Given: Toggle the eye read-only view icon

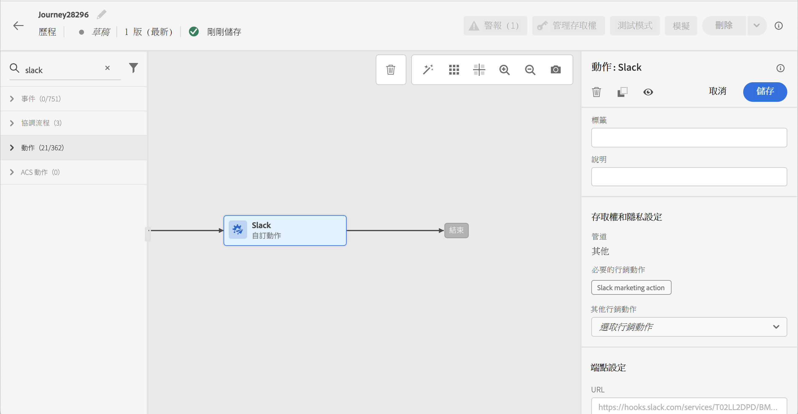Looking at the screenshot, I should tap(648, 92).
